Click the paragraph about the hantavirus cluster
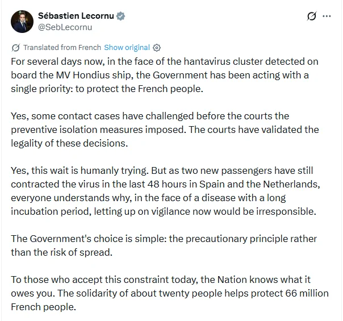Viewport: 343px width, 321px height. click(x=165, y=75)
